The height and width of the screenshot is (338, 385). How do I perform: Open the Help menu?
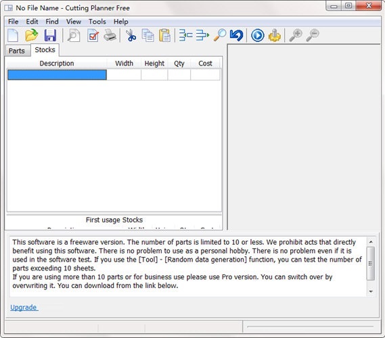[121, 22]
